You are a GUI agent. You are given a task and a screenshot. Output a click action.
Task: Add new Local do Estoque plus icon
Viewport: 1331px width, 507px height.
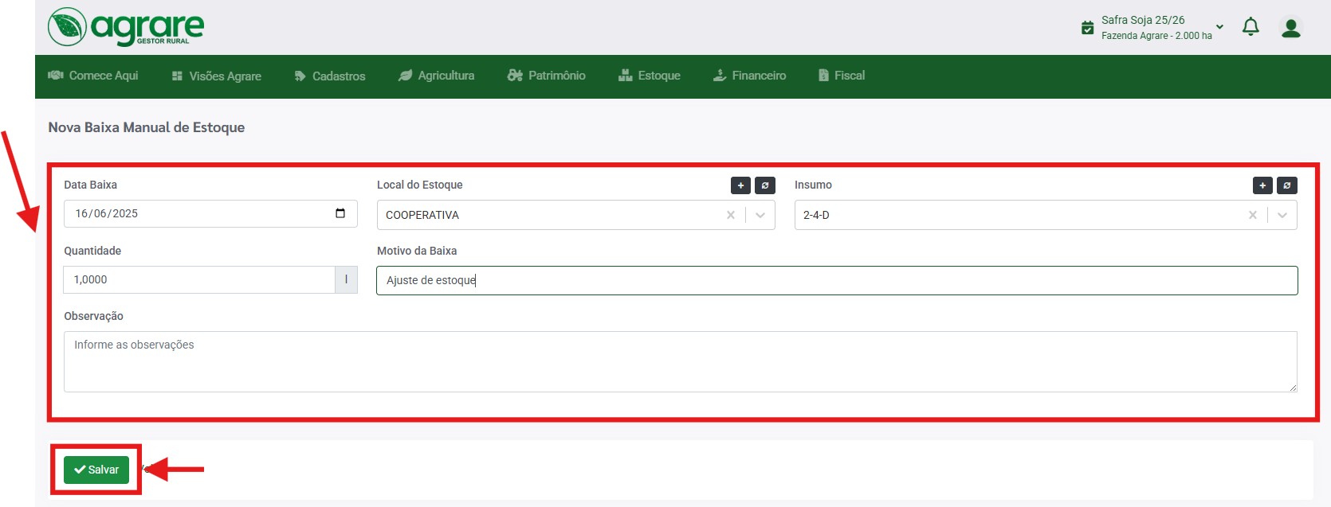pos(740,185)
